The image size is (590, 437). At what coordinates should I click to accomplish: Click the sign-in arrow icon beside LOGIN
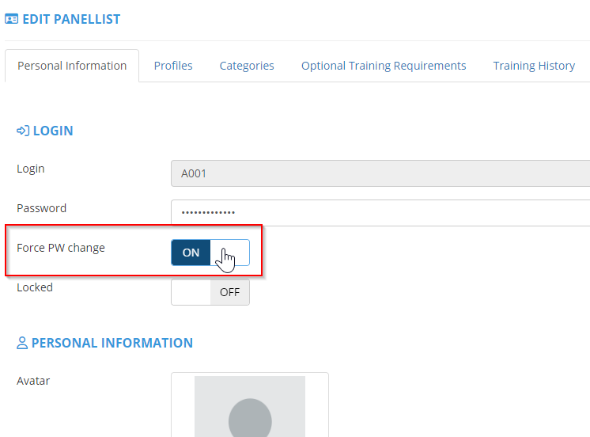pyautogui.click(x=23, y=131)
